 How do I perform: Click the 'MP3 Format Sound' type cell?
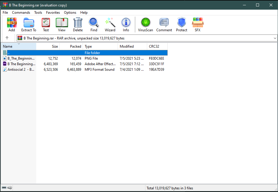[x=100, y=70]
